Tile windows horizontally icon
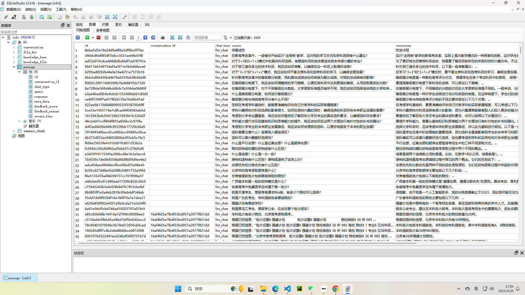This screenshot has height=295, width=525. tap(143, 17)
